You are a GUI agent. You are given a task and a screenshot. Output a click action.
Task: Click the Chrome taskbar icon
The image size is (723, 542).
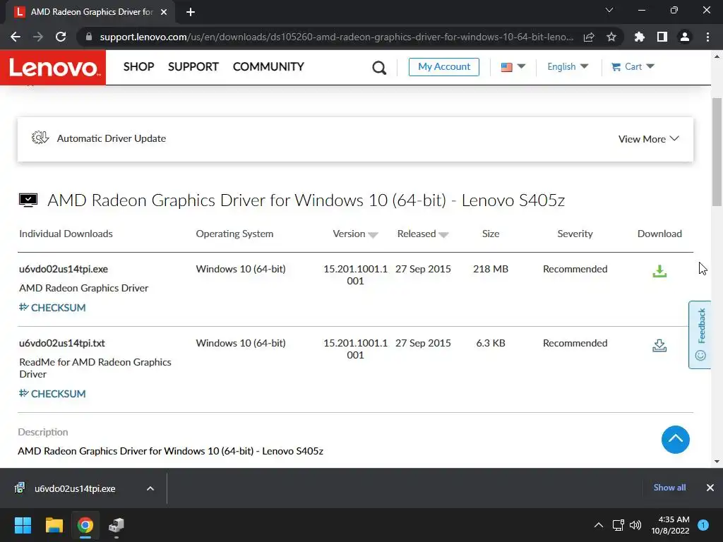85,525
